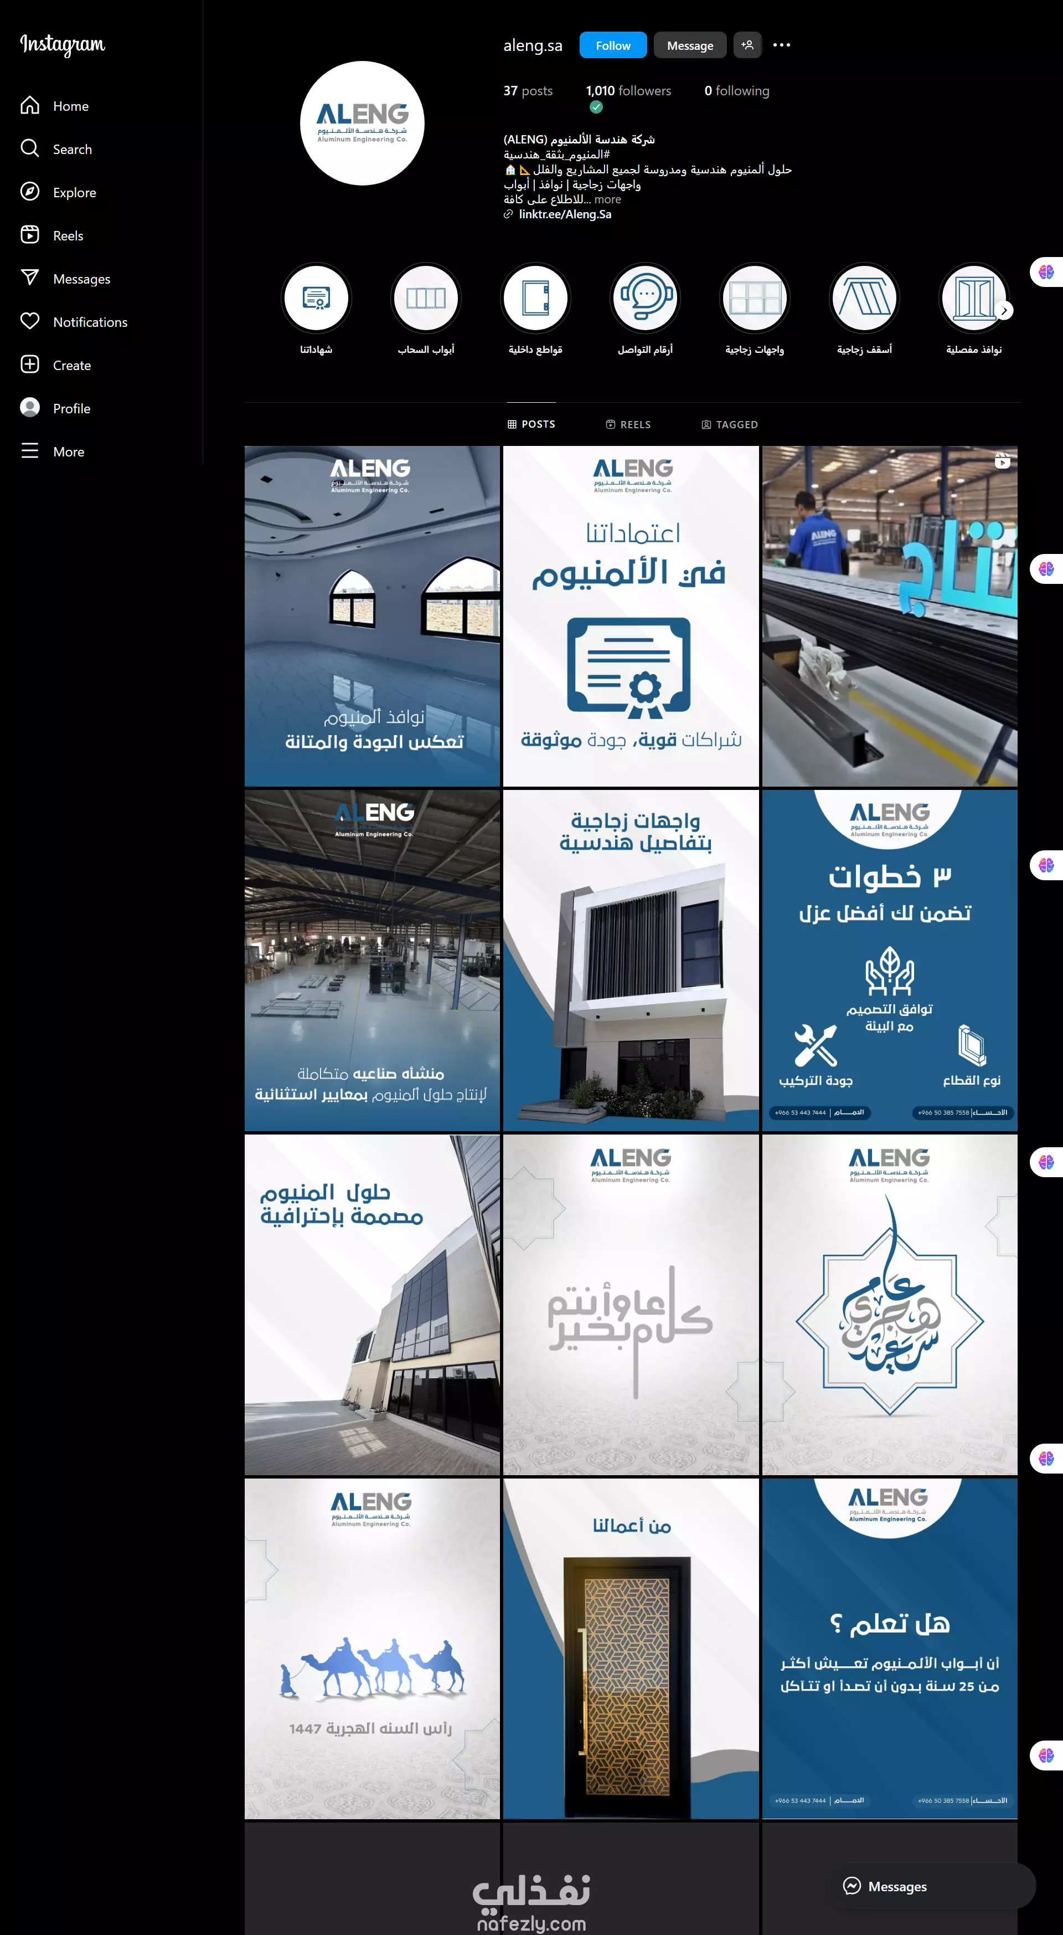Image resolution: width=1063 pixels, height=1935 pixels.
Task: Switch to the REELS tab
Action: pos(628,424)
